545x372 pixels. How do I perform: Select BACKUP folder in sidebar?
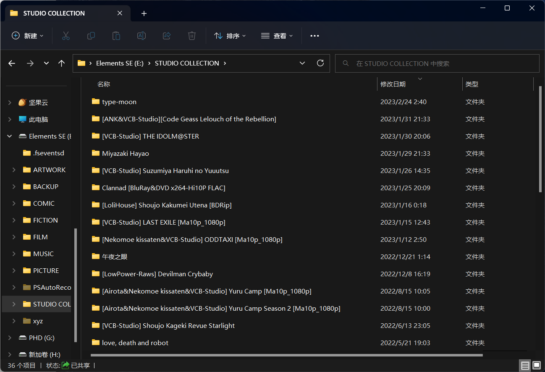tap(46, 186)
